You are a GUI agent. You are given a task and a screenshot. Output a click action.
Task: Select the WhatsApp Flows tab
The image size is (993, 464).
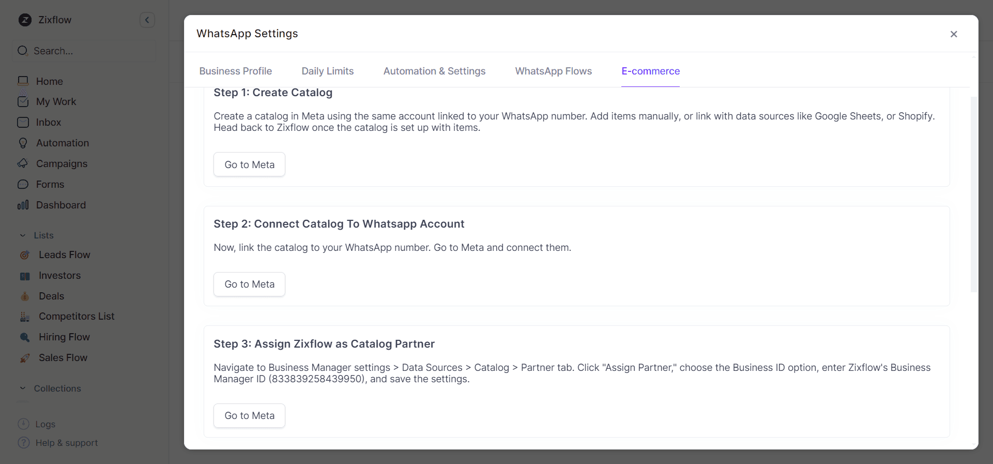[553, 71]
